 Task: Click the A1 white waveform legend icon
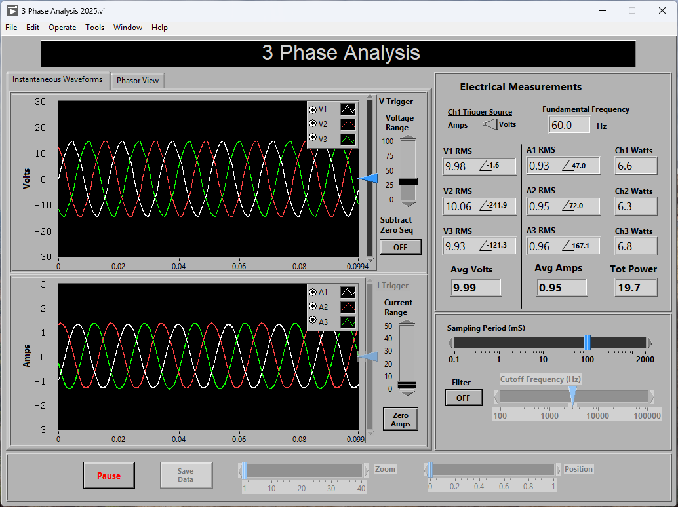(348, 292)
